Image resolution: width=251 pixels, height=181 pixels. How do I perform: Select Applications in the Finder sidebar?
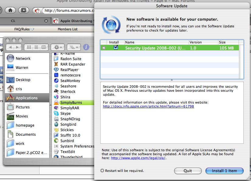[x=27, y=98]
